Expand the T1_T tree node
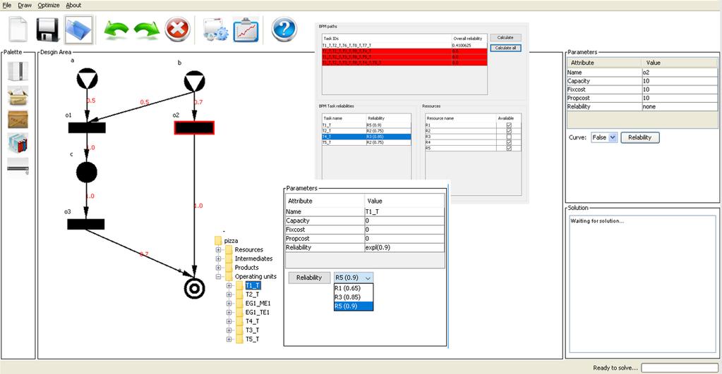The width and height of the screenshot is (722, 374). click(229, 285)
